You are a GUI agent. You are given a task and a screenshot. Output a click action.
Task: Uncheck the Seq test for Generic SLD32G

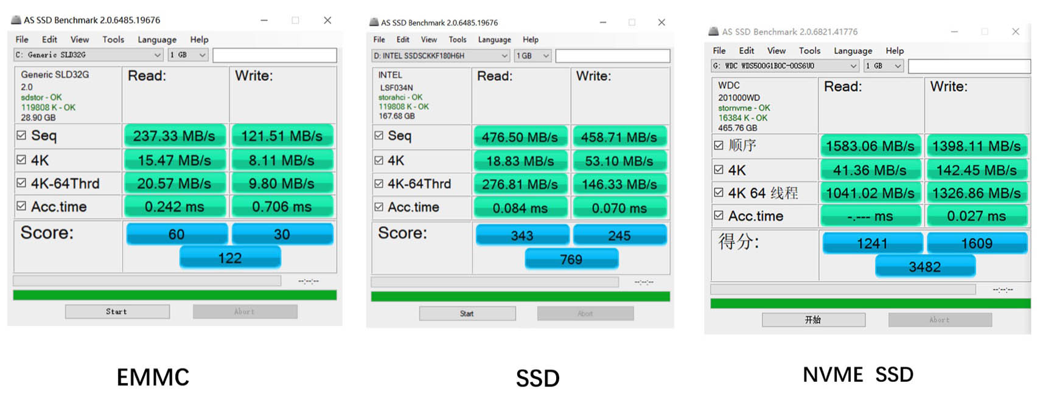click(21, 135)
